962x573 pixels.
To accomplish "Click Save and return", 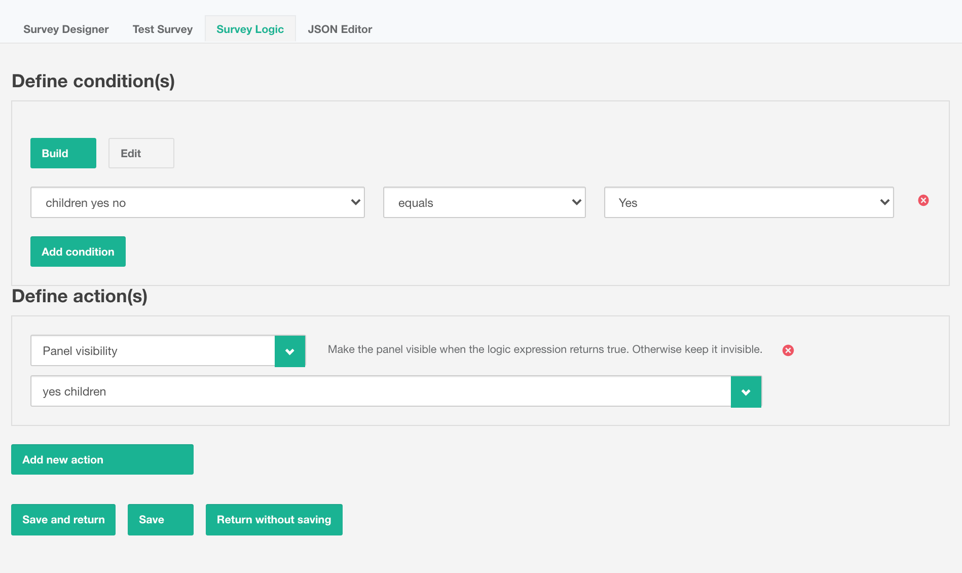I will 63,519.
